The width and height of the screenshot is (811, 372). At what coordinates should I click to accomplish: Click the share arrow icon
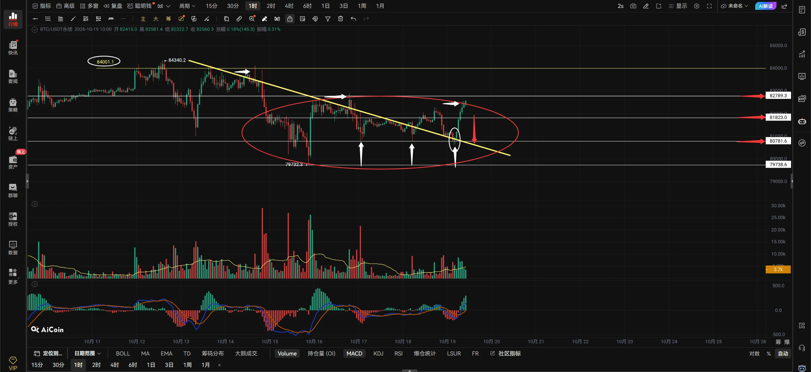pos(784,6)
